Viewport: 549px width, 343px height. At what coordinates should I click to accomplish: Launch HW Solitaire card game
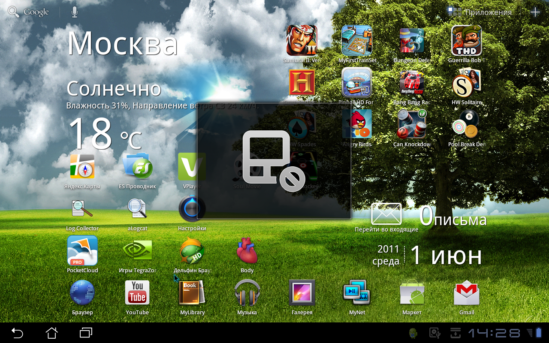(467, 83)
